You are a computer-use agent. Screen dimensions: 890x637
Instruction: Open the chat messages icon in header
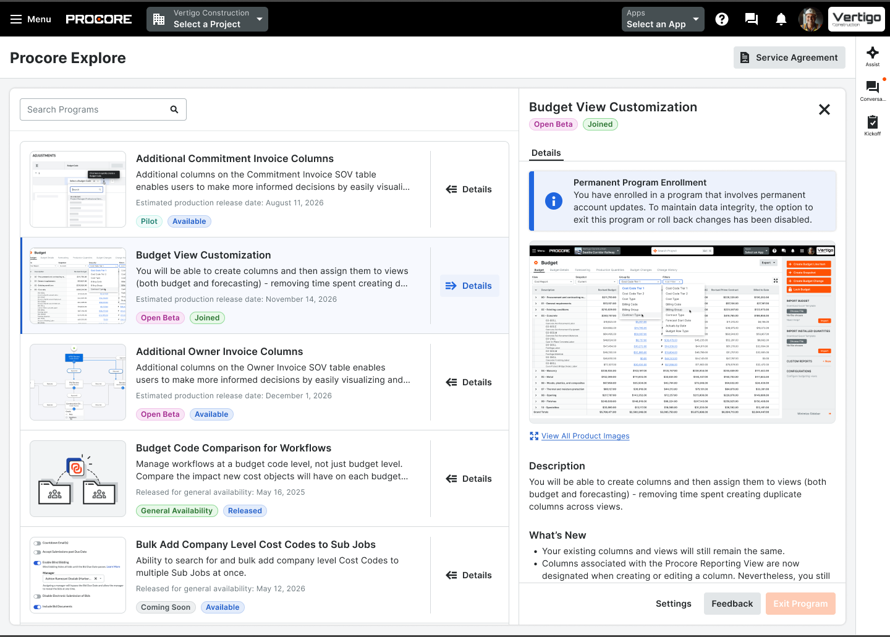pos(752,19)
